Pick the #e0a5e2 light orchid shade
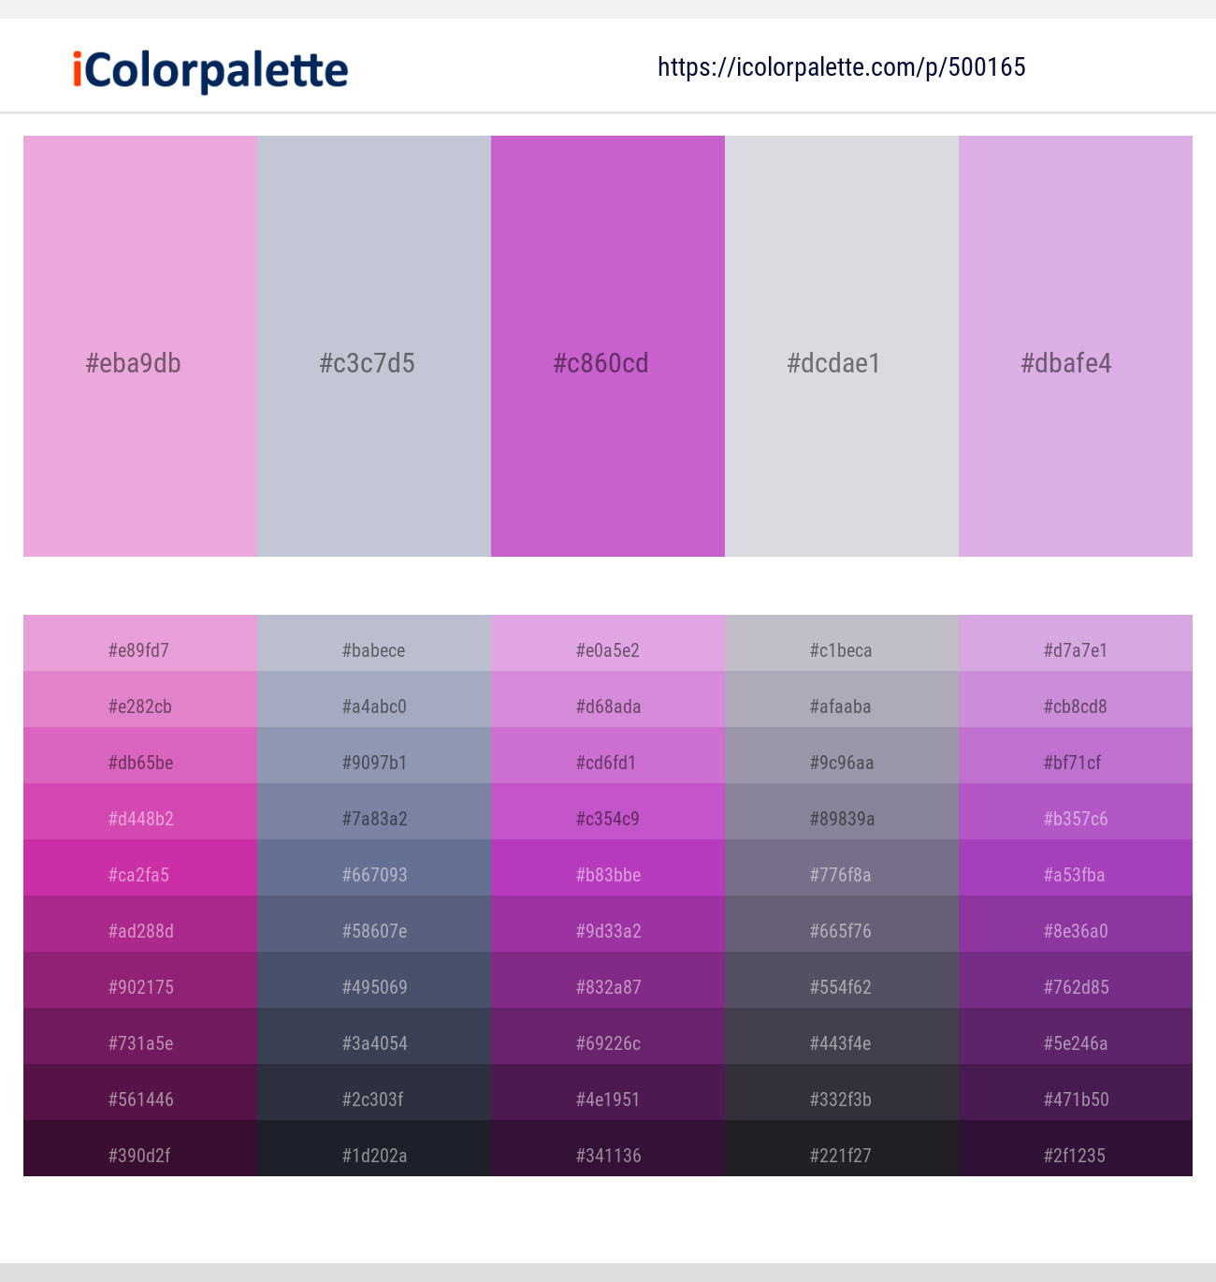 [x=608, y=643]
